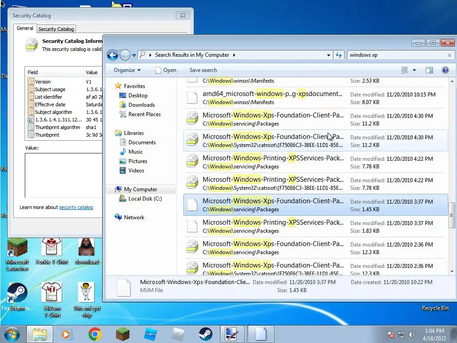This screenshot has width=457, height=343.
Task: Open Windows Media Player from the taskbar
Action: [66, 334]
